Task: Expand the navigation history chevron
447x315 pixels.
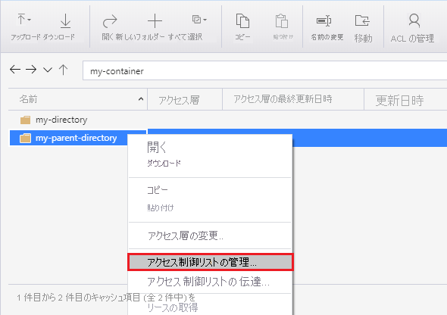Action: coord(48,70)
